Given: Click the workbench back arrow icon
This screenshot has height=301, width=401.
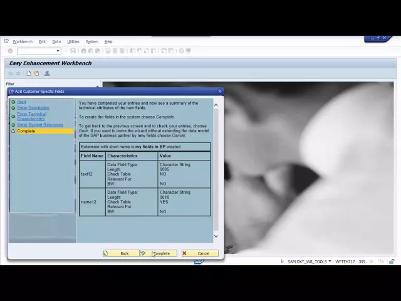Looking at the screenshot, I should click(11, 73).
